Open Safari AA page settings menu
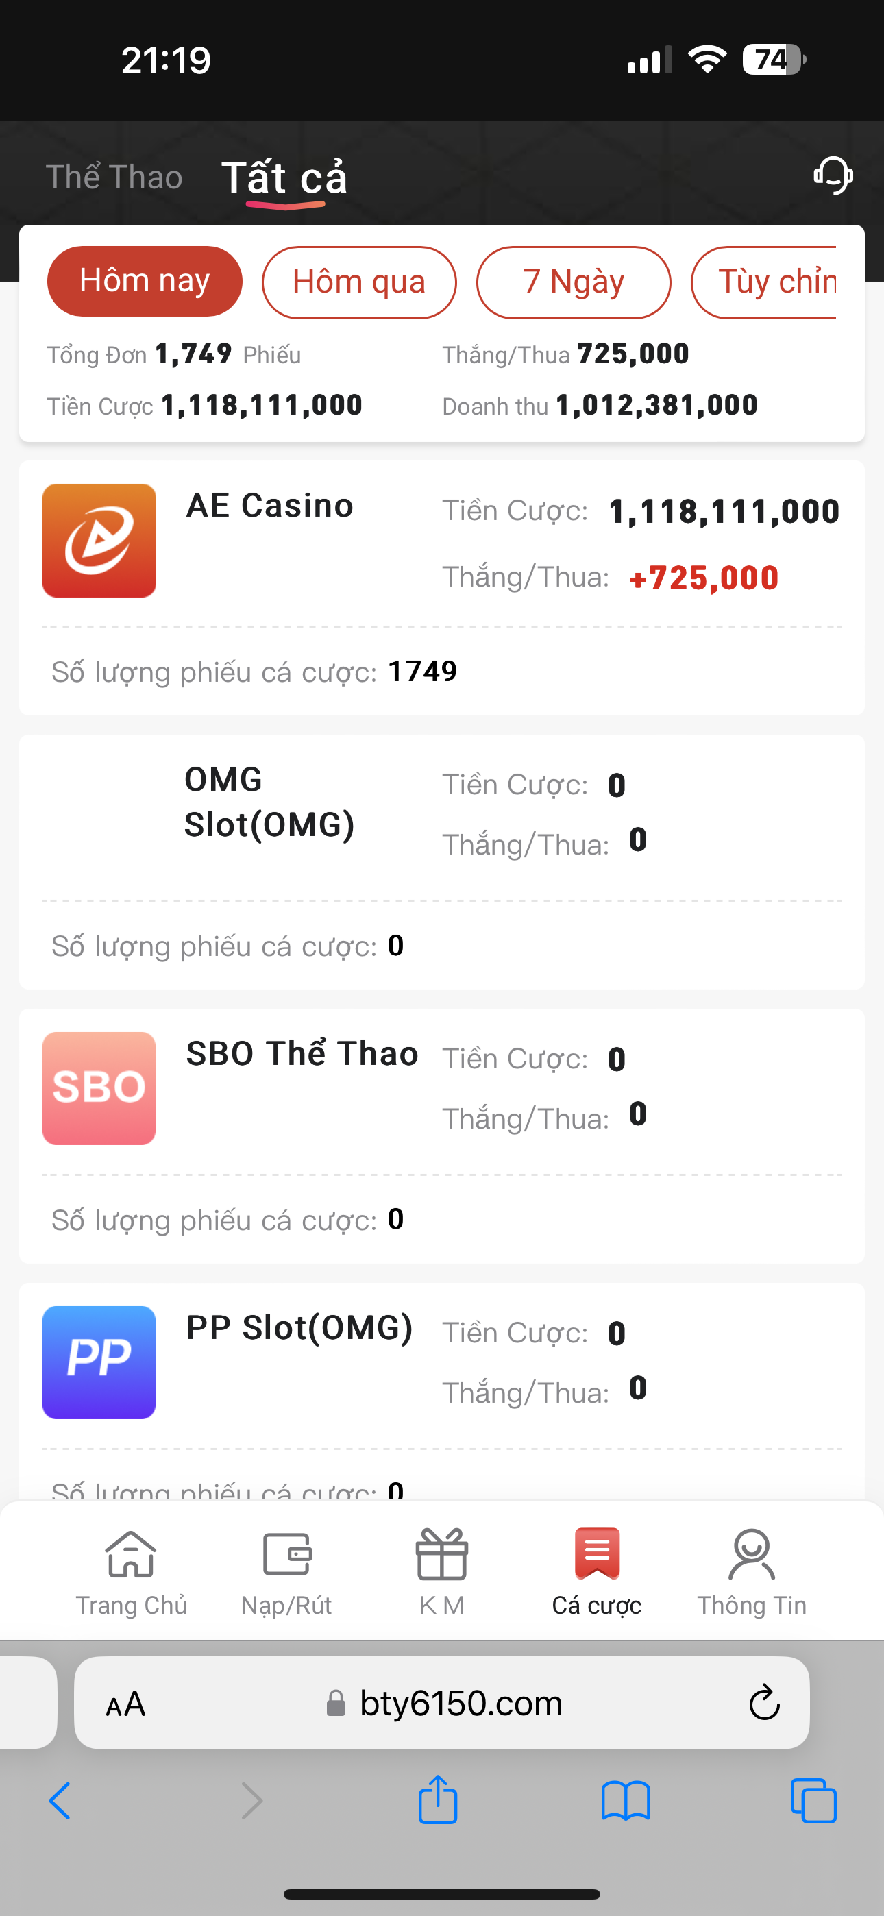Image resolution: width=884 pixels, height=1916 pixels. [126, 1704]
